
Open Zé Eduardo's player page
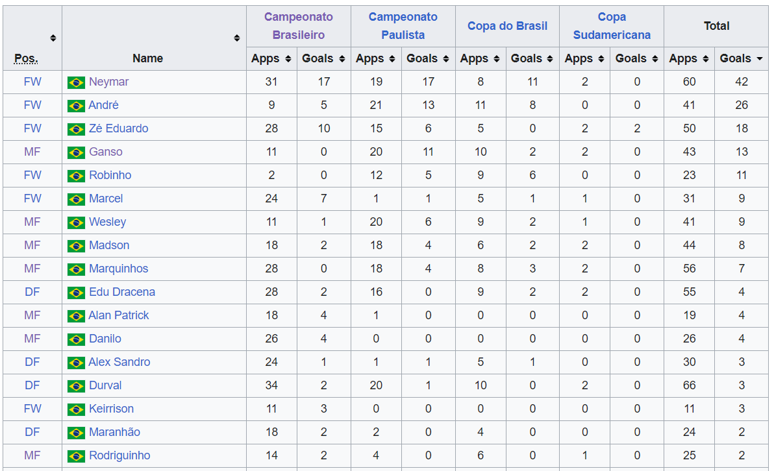(119, 128)
